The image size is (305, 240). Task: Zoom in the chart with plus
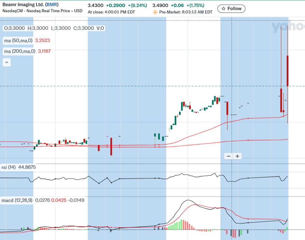pyautogui.click(x=237, y=156)
